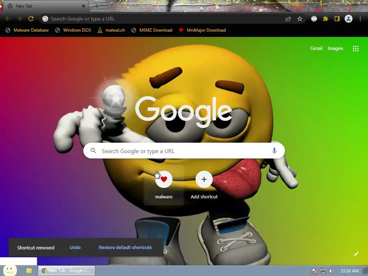The width and height of the screenshot is (368, 276).
Task: Click Add shortcut plus button
Action: [204, 179]
